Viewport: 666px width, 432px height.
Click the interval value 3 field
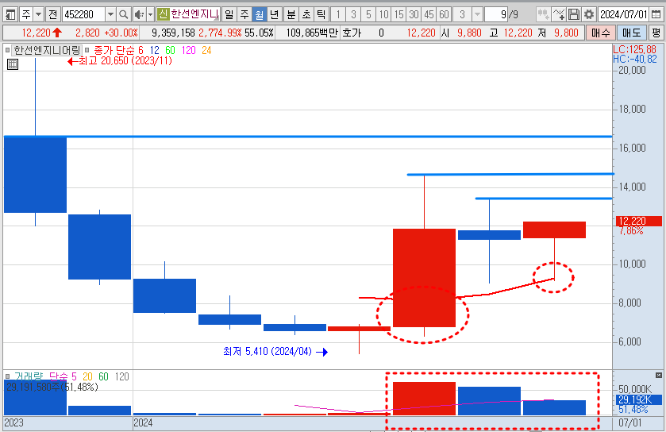(462, 15)
